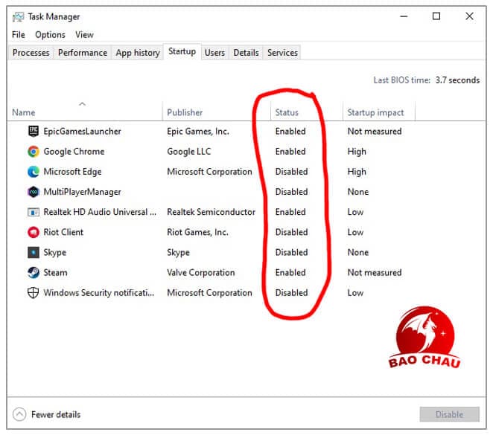This screenshot has width=493, height=435.
Task: Select Windows Security notificati... entry name
Action: click(99, 293)
